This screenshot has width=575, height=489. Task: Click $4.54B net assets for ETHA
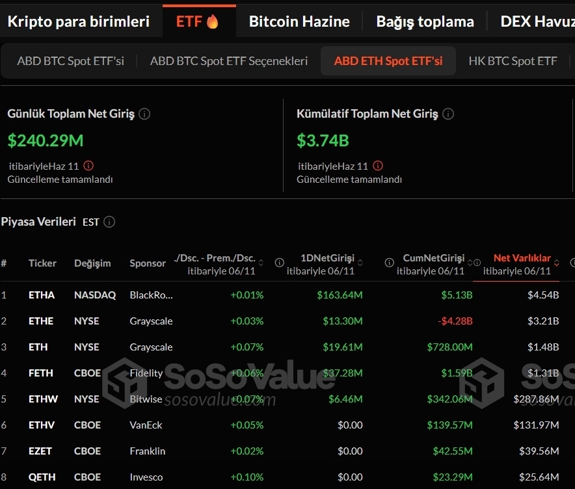(x=543, y=295)
